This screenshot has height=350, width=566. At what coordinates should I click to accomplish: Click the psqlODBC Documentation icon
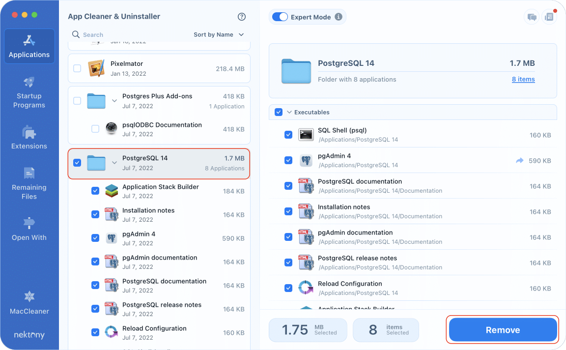click(x=112, y=128)
